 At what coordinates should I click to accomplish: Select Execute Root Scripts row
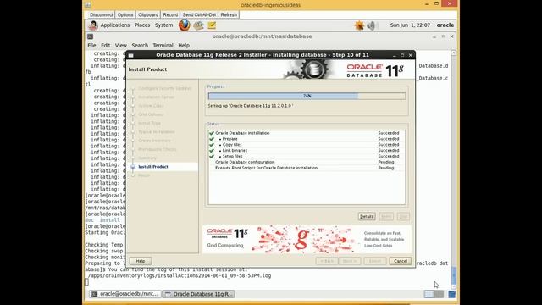pyautogui.click(x=307, y=168)
